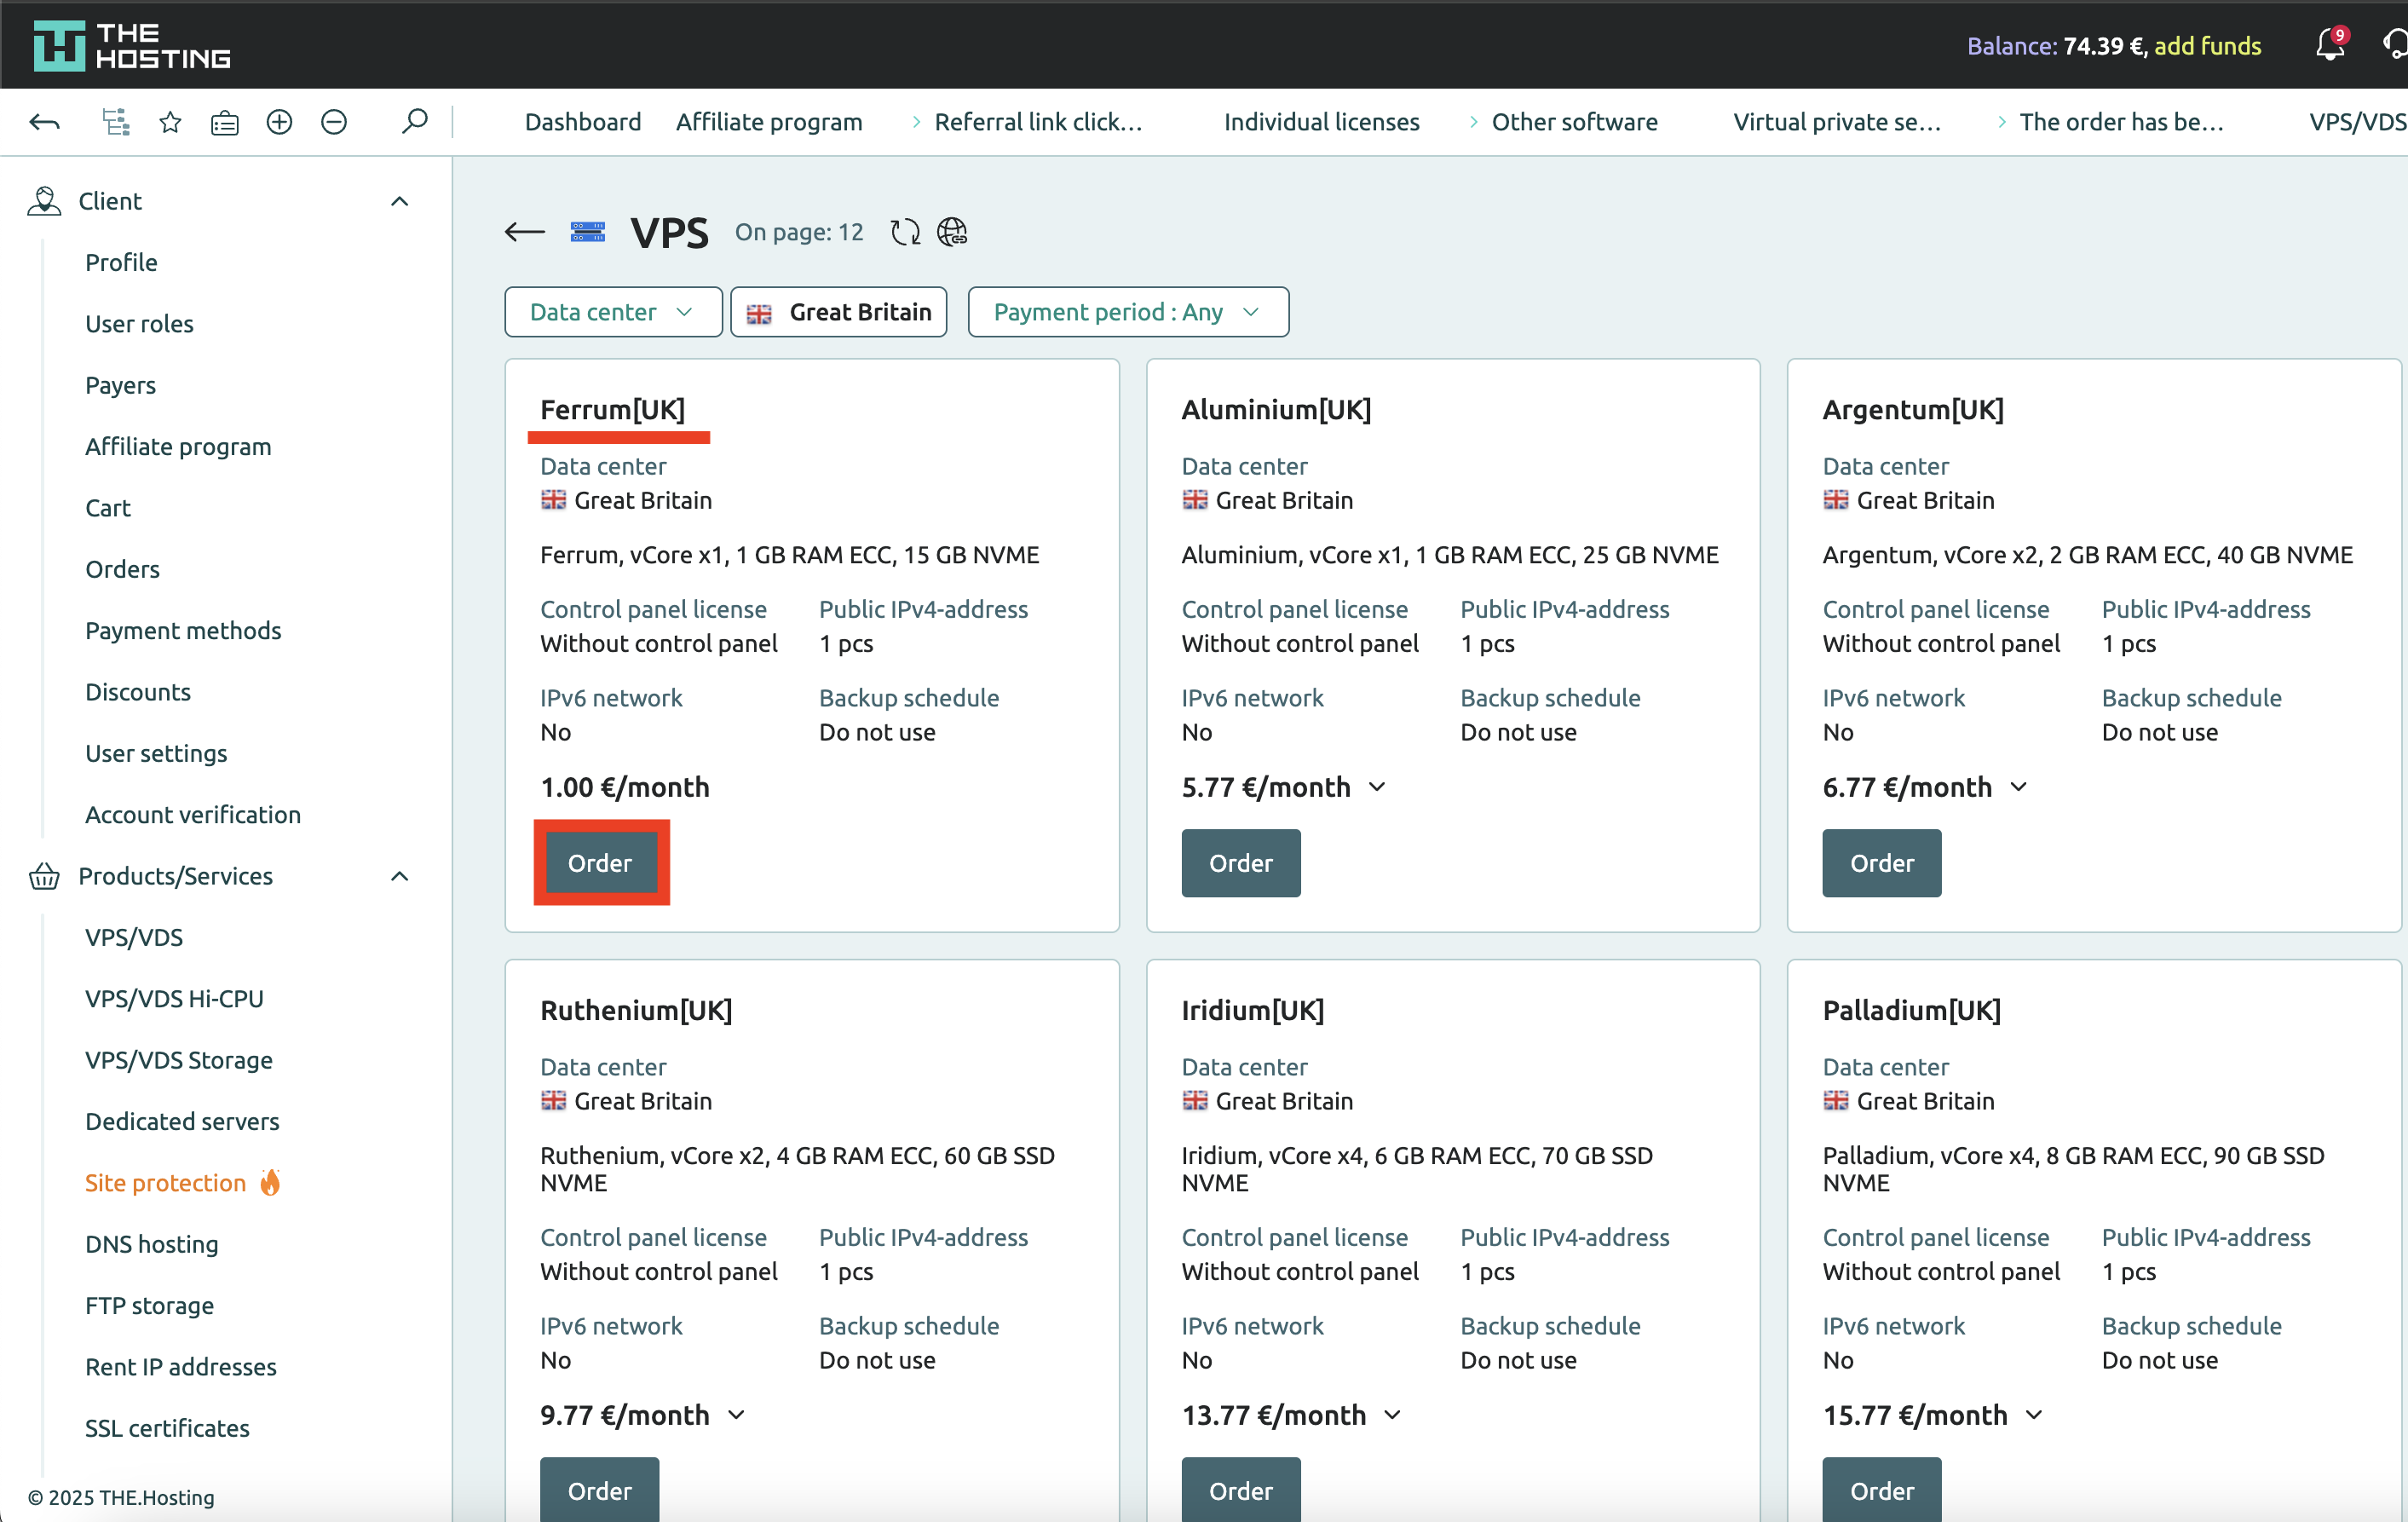This screenshot has width=2408, height=1522.
Task: Refresh the VPS list
Action: [x=905, y=232]
